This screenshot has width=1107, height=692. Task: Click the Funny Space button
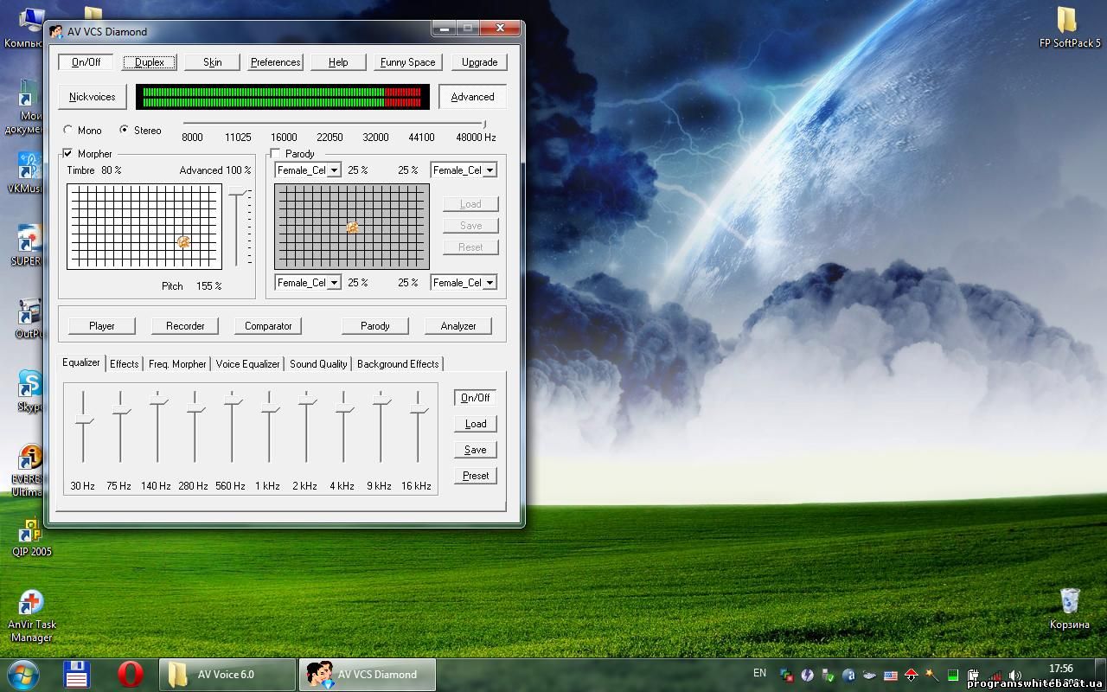point(407,62)
